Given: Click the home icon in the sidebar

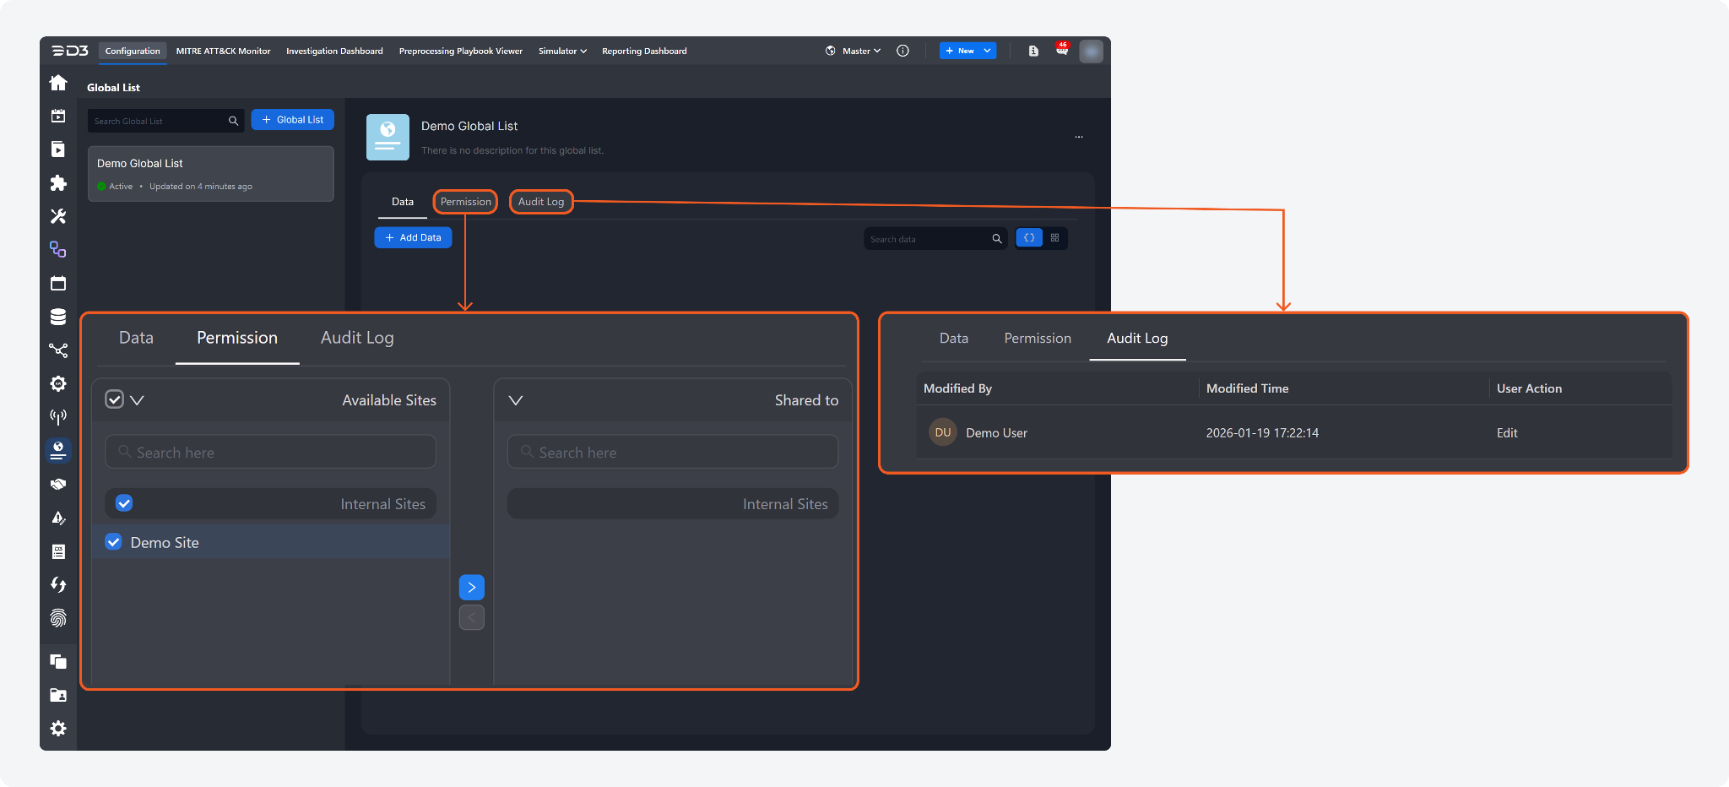Looking at the screenshot, I should click(x=58, y=83).
